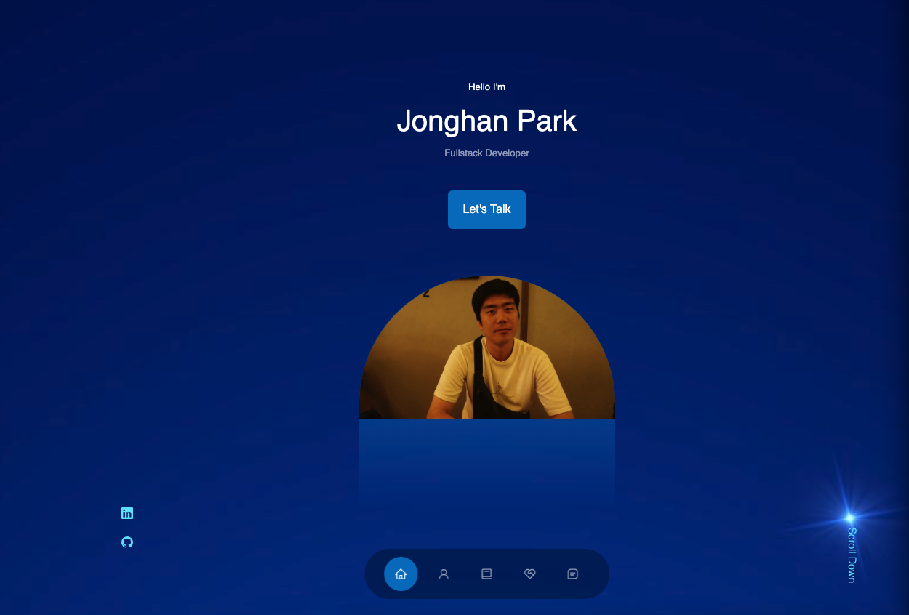The image size is (909, 615).
Task: Reveal the contact section from navigation
Action: pyautogui.click(x=573, y=574)
